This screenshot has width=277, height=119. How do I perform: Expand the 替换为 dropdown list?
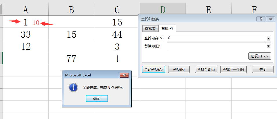268,46
